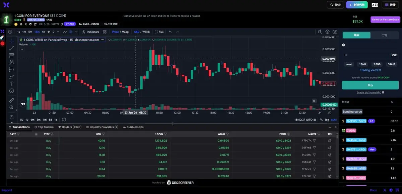Open the 搜索 search box
This screenshot has height=194, width=402.
[x=335, y=5]
